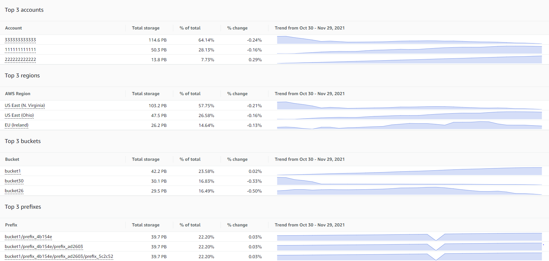Click the Prefix column header

(x=11, y=225)
